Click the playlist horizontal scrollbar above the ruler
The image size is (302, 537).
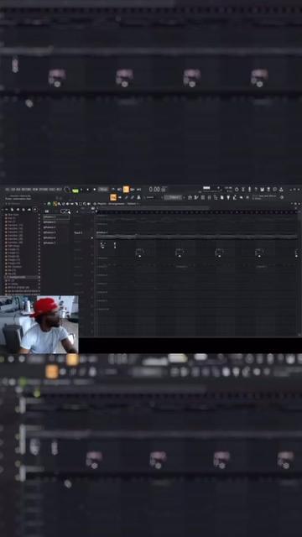[x=153, y=208]
